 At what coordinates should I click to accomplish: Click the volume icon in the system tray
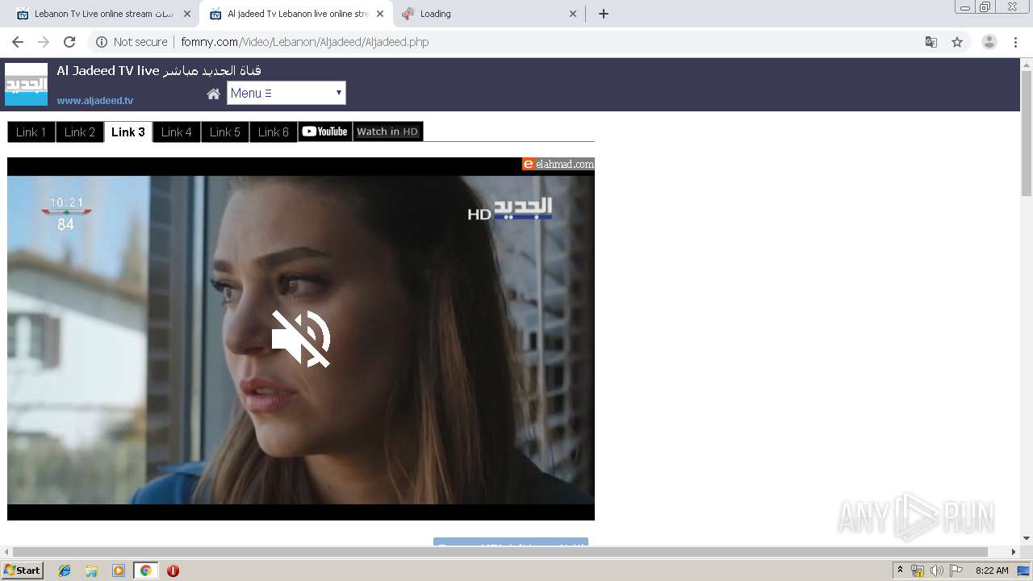click(937, 571)
